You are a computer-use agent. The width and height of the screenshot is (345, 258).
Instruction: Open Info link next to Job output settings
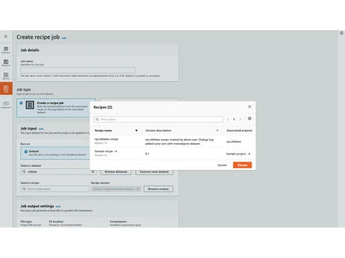pyautogui.click(x=58, y=206)
